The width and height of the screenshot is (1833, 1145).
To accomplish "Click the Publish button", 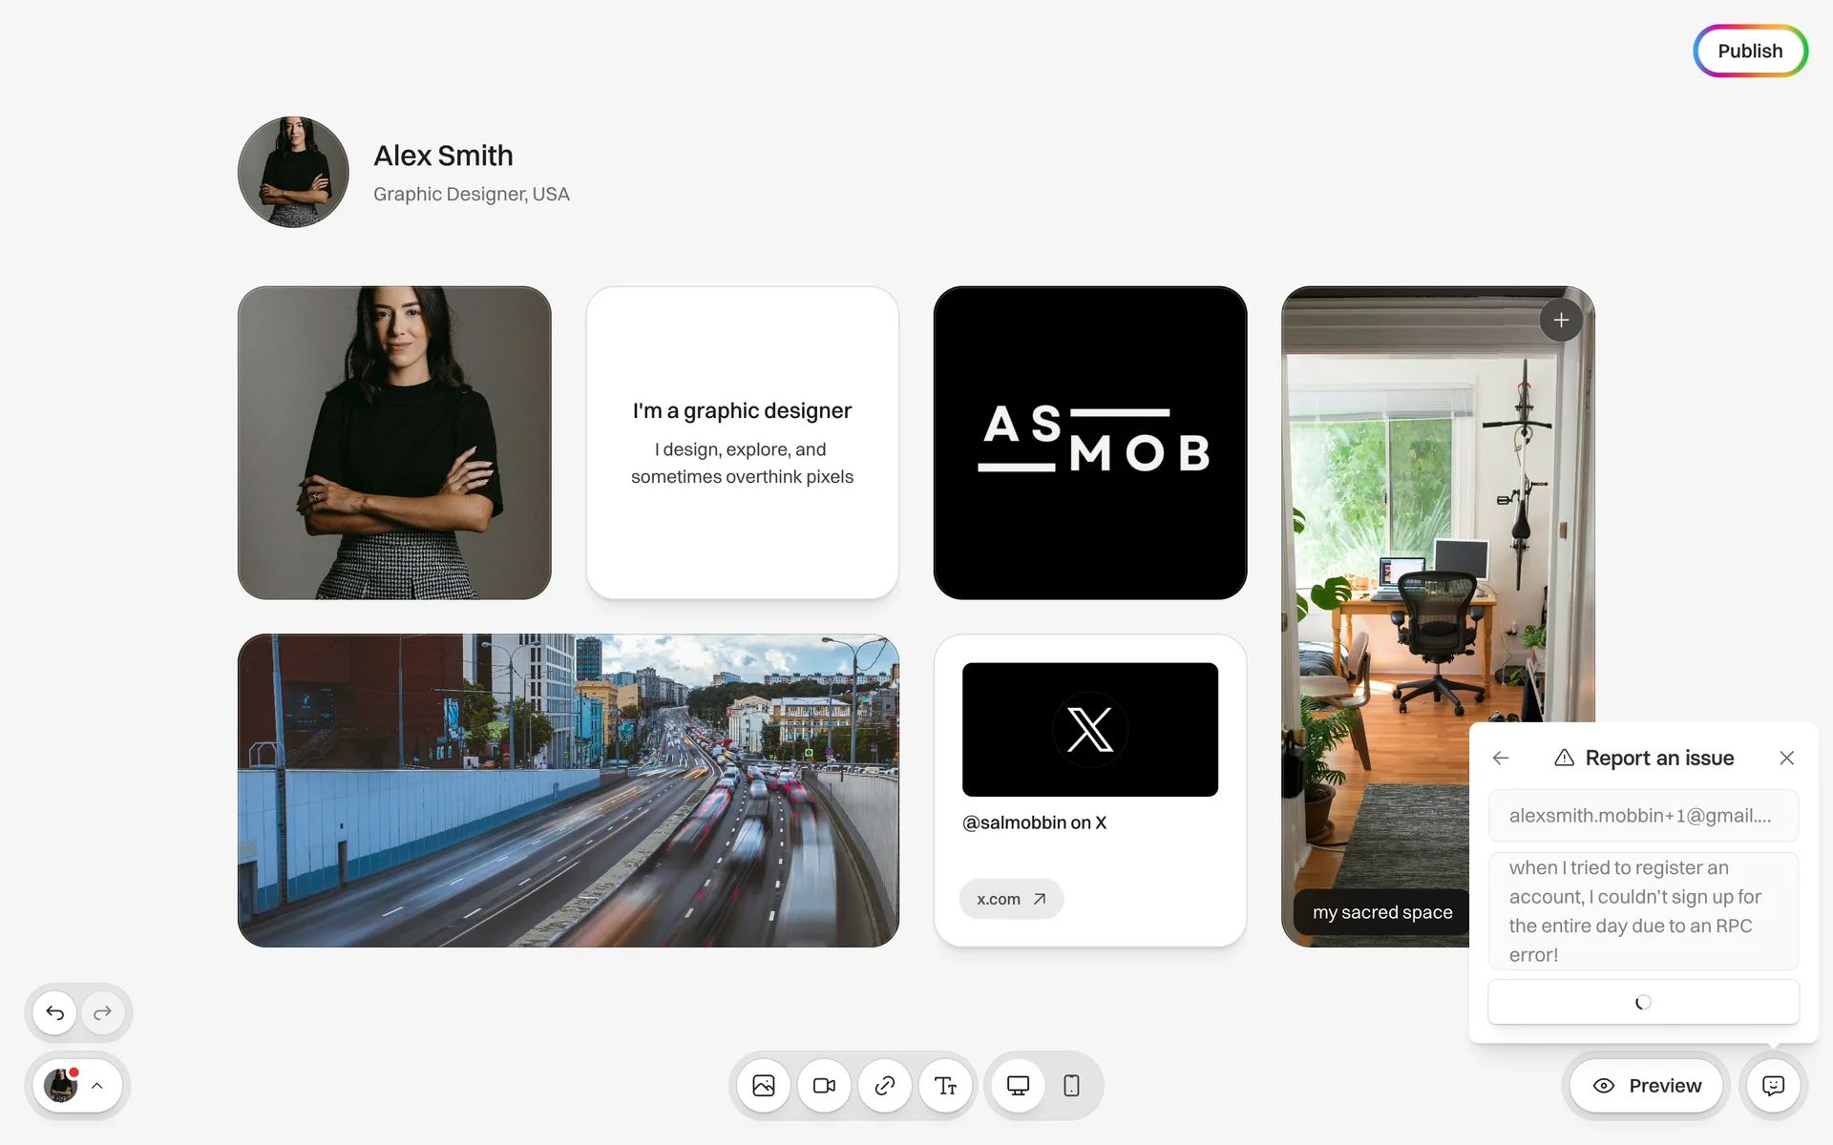I will (1750, 52).
